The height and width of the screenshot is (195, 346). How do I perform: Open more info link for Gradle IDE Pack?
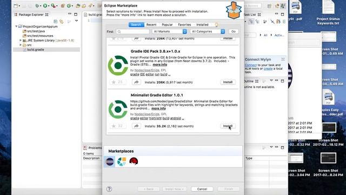(160, 64)
